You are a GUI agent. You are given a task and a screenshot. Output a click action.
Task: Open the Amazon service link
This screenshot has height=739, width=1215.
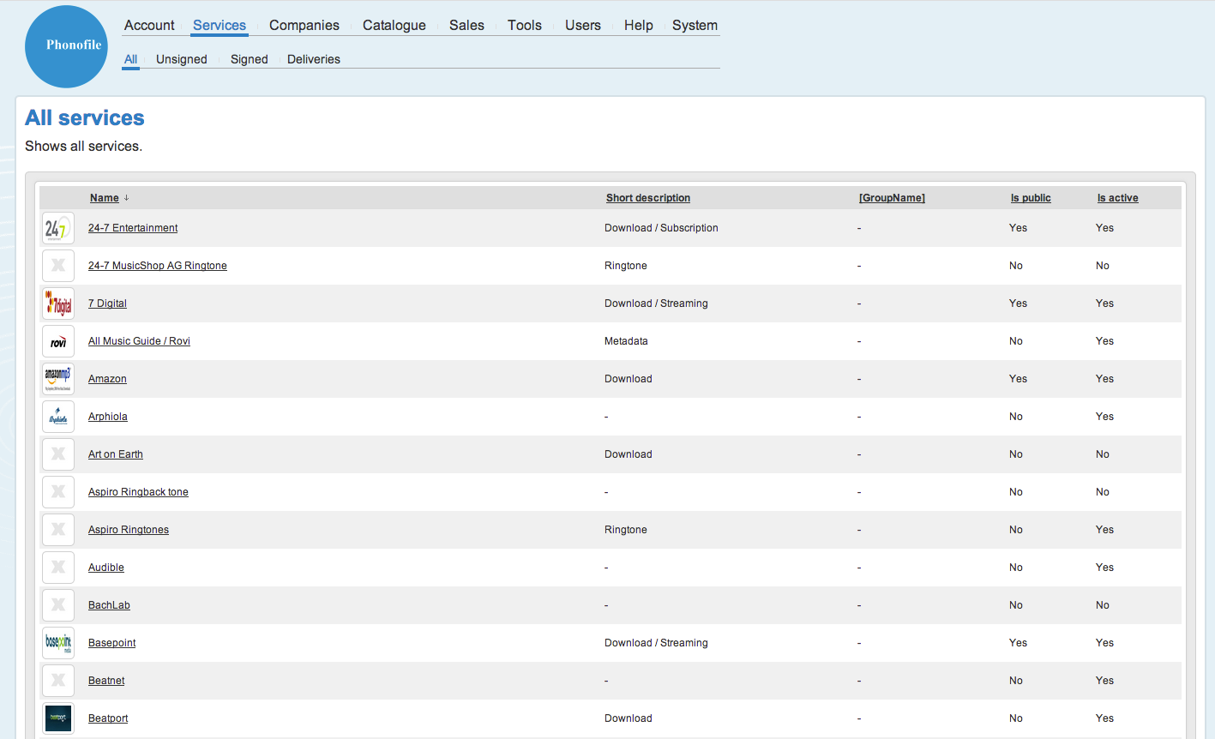(x=107, y=379)
